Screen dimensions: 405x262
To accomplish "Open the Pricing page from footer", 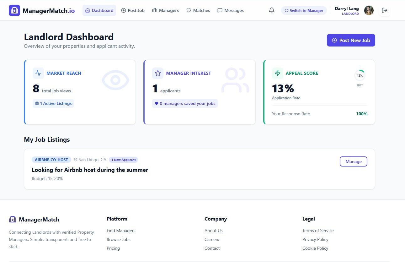I will (x=113, y=248).
